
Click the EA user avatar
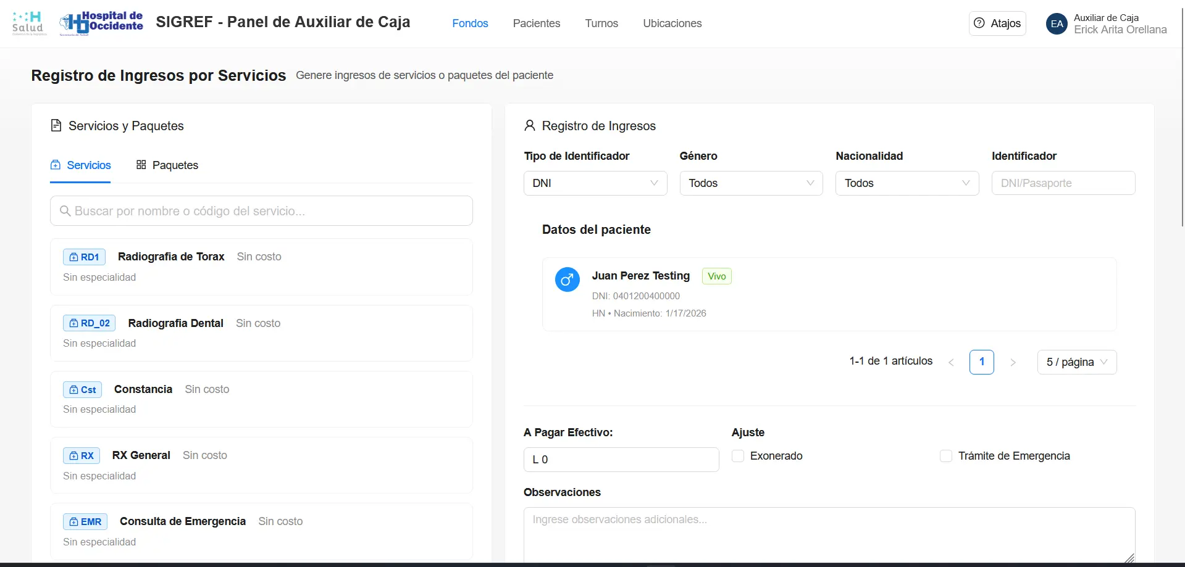coord(1057,24)
